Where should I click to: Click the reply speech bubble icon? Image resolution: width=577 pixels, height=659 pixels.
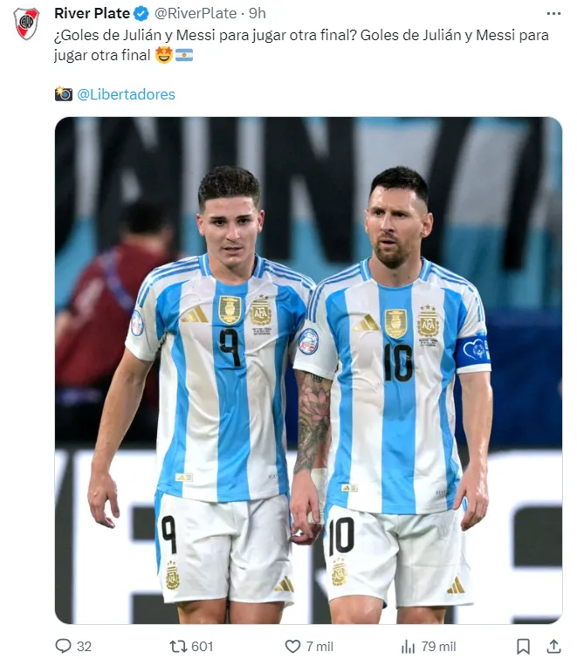(x=64, y=646)
